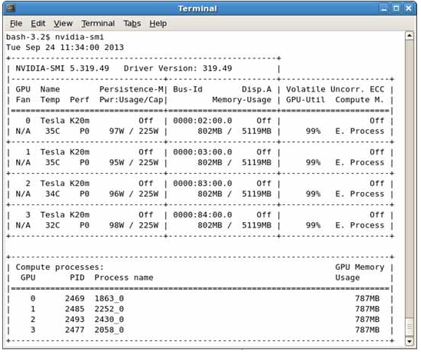
Task: Open the Tabs menu
Action: pos(132,24)
